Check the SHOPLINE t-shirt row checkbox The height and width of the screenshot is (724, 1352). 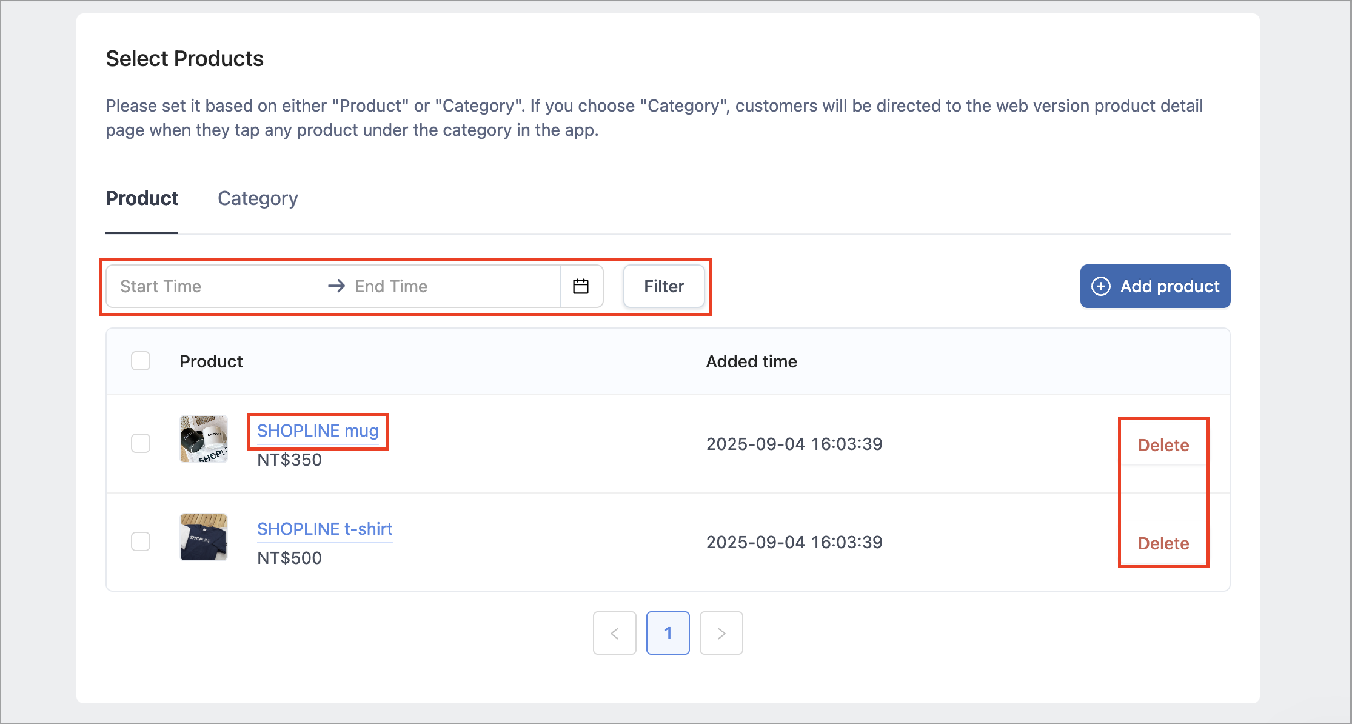[141, 541]
